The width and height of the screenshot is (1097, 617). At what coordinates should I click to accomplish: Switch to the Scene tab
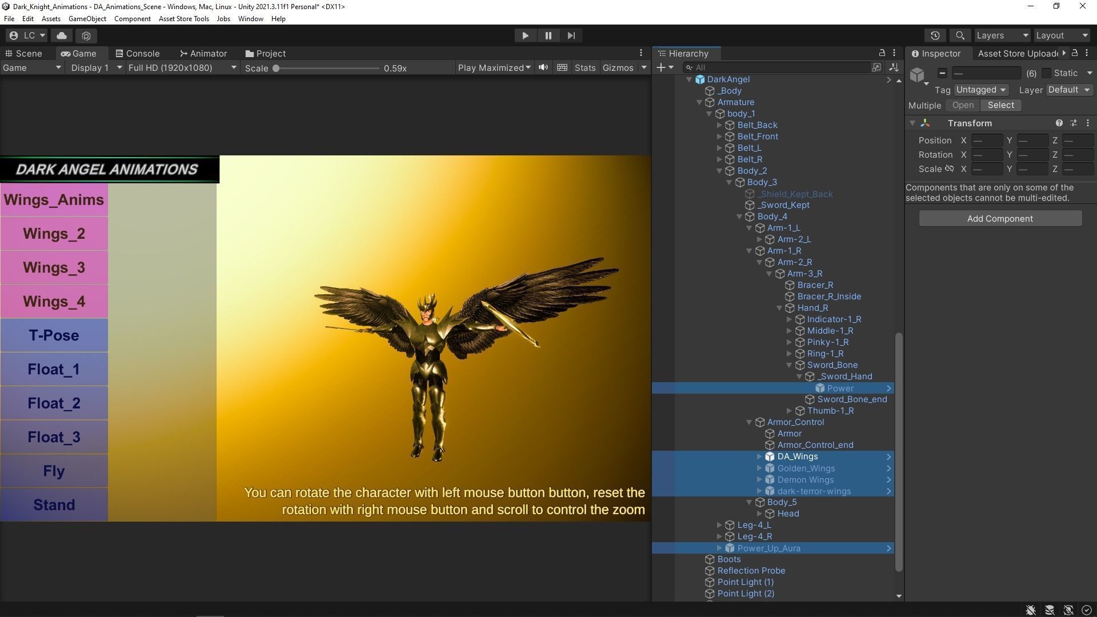coord(23,53)
